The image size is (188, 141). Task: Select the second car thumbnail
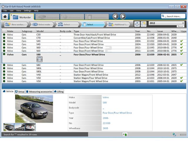[x=20, y=127]
